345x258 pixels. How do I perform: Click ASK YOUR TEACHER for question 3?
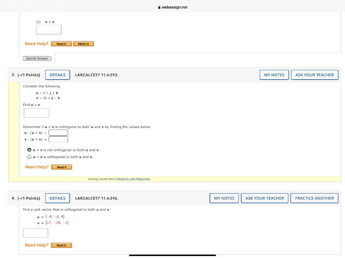coord(314,75)
